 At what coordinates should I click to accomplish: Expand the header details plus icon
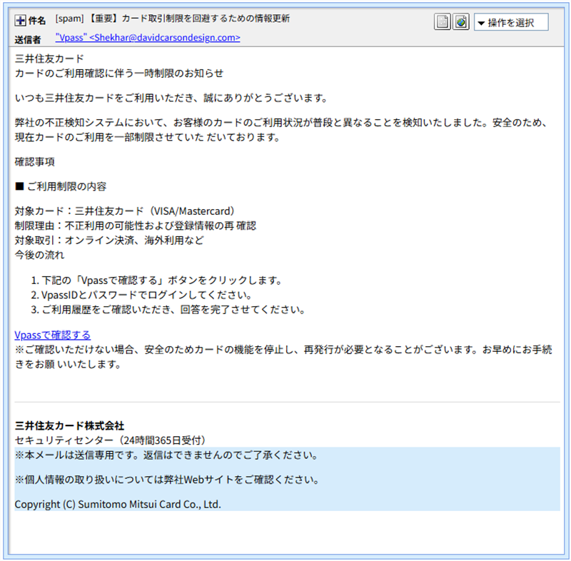point(20,21)
